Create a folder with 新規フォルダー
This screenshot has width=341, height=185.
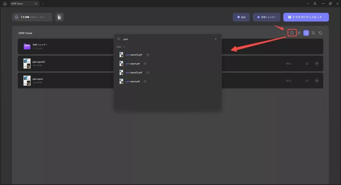pyautogui.click(x=266, y=17)
